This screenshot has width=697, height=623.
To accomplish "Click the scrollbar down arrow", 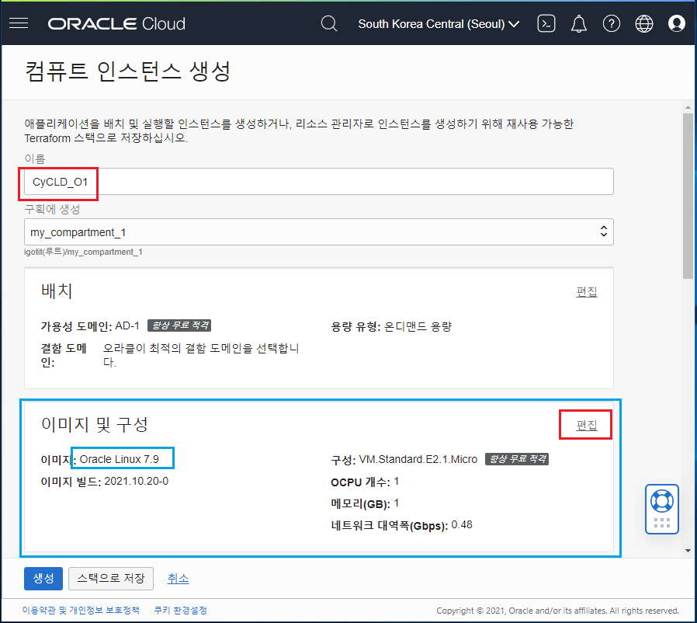I will pos(688,551).
